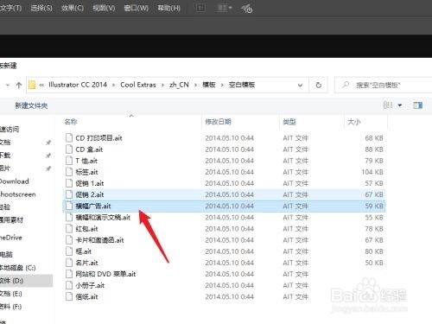
Task: Toggle the preview pane icon
Action: pyautogui.click(x=417, y=105)
